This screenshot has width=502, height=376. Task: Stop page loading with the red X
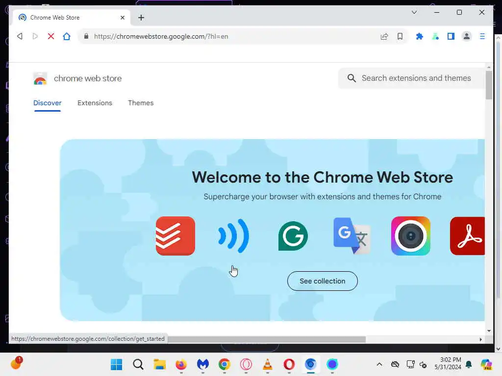[51, 36]
